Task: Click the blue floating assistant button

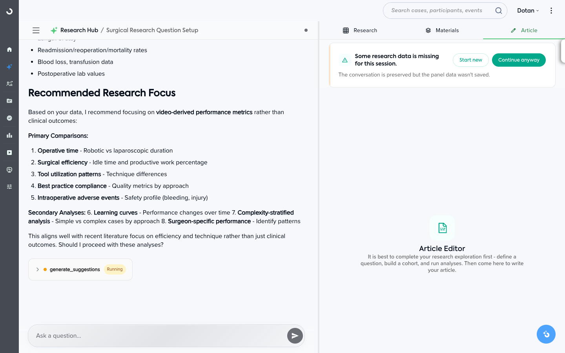Action: (546, 334)
